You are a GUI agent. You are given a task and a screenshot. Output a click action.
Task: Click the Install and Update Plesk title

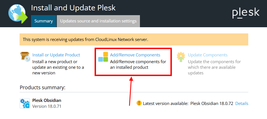[x=73, y=8]
